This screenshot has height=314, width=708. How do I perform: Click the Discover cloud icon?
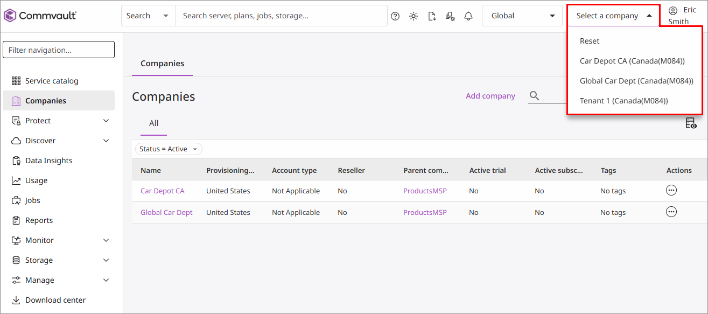16,141
